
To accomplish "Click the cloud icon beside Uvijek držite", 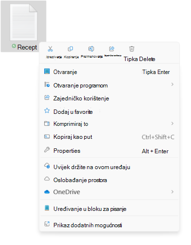I will pyautogui.click(x=47, y=166).
